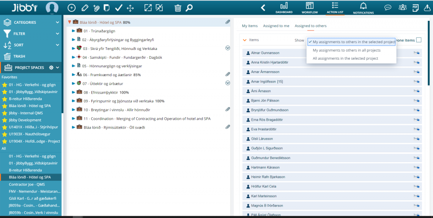Click the back chevron in top bar
The height and width of the screenshot is (218, 433).
pyautogui.click(x=263, y=8)
